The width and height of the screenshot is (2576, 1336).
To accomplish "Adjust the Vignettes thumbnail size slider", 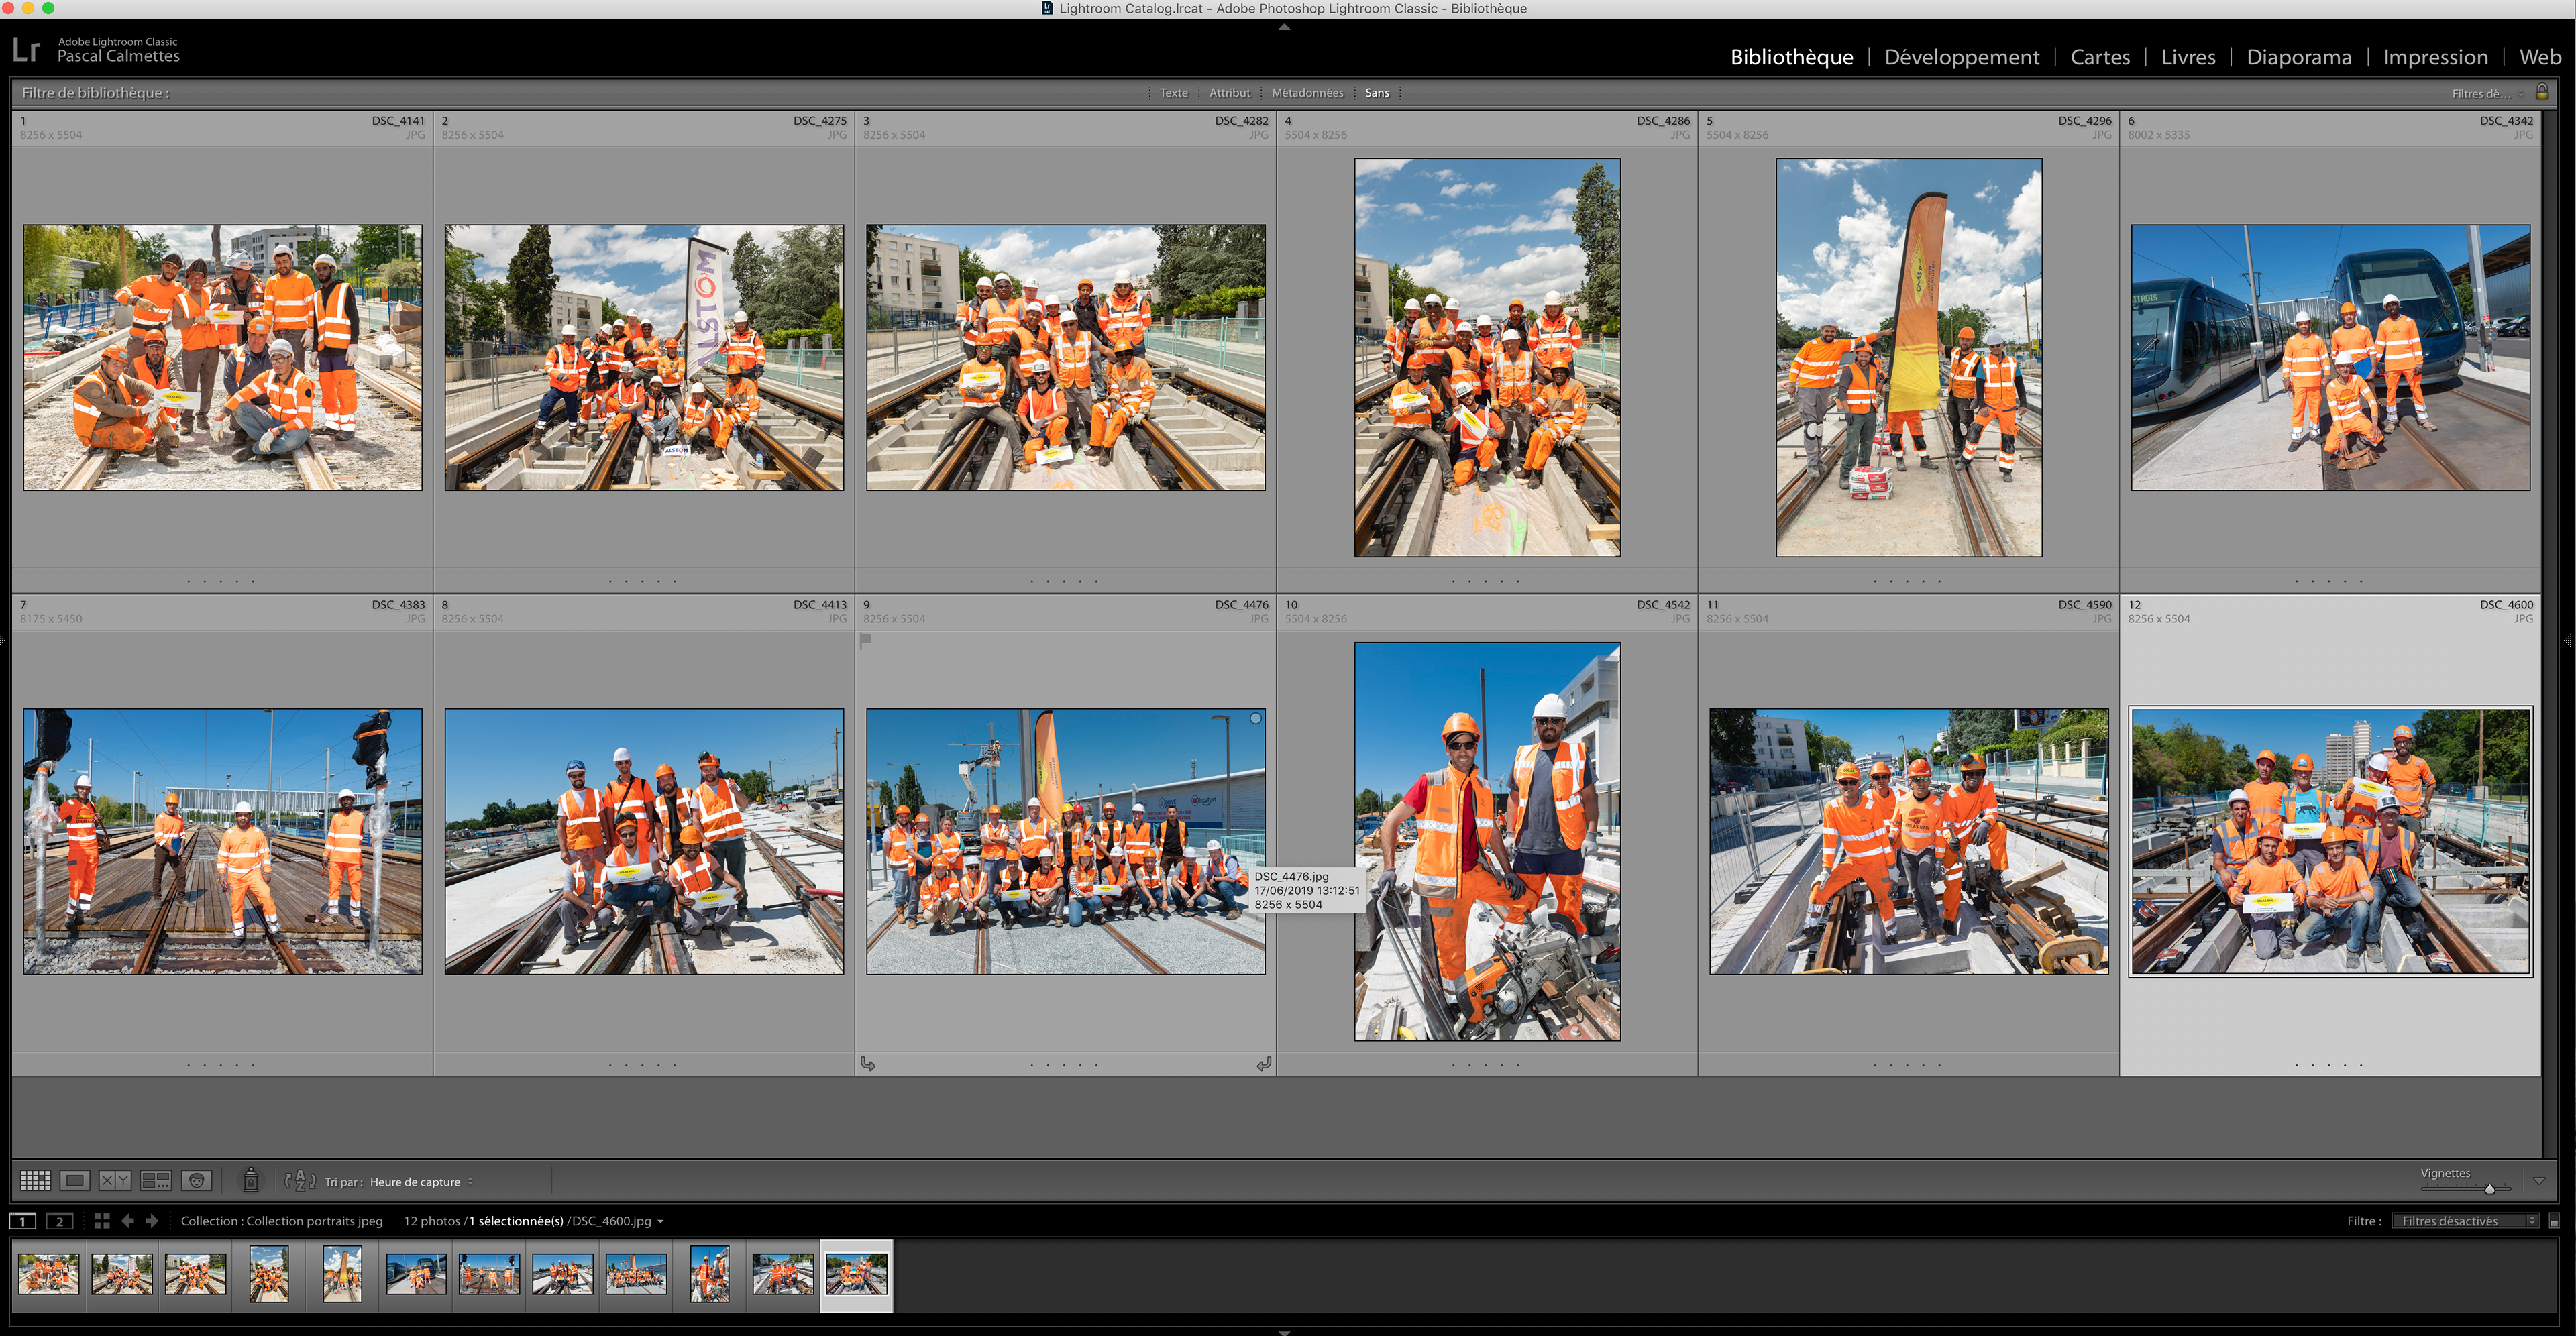I will point(2489,1189).
